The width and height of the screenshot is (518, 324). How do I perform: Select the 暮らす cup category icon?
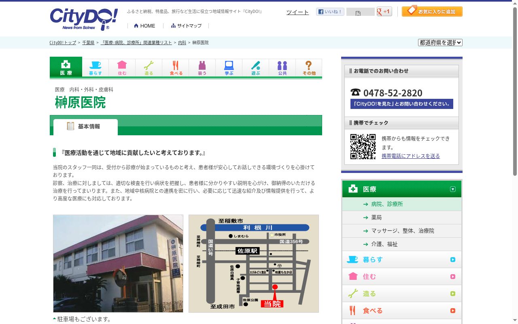pos(96,68)
